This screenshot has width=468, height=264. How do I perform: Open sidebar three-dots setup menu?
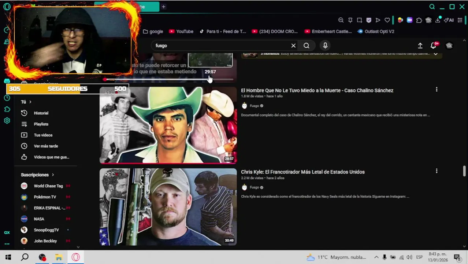click(x=7, y=244)
